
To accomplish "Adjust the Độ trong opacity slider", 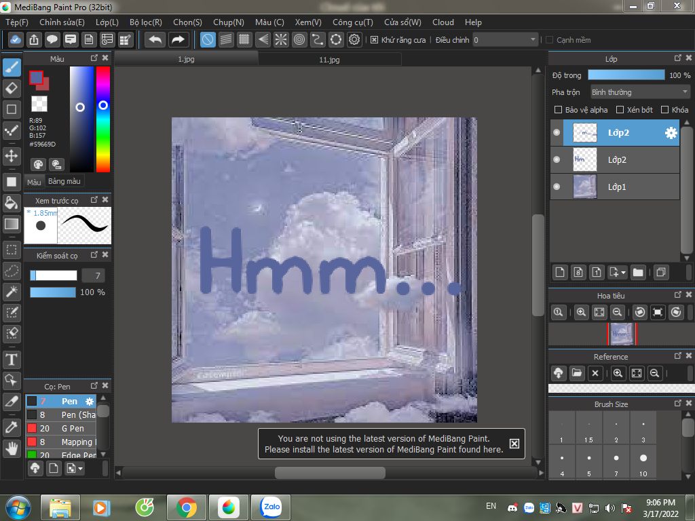I will point(626,75).
